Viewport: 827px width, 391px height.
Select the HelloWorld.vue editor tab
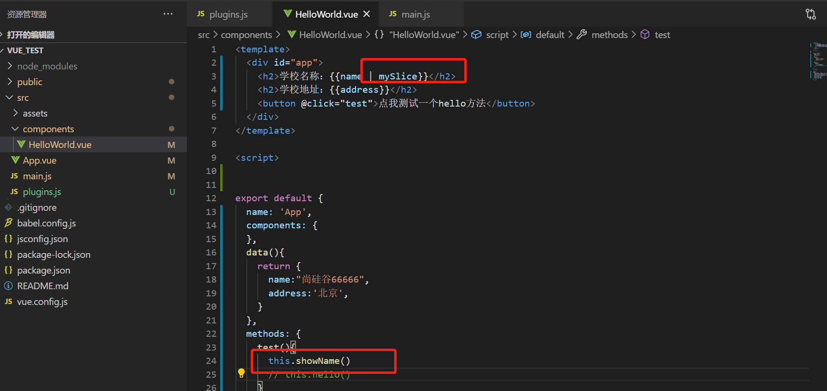(x=327, y=14)
